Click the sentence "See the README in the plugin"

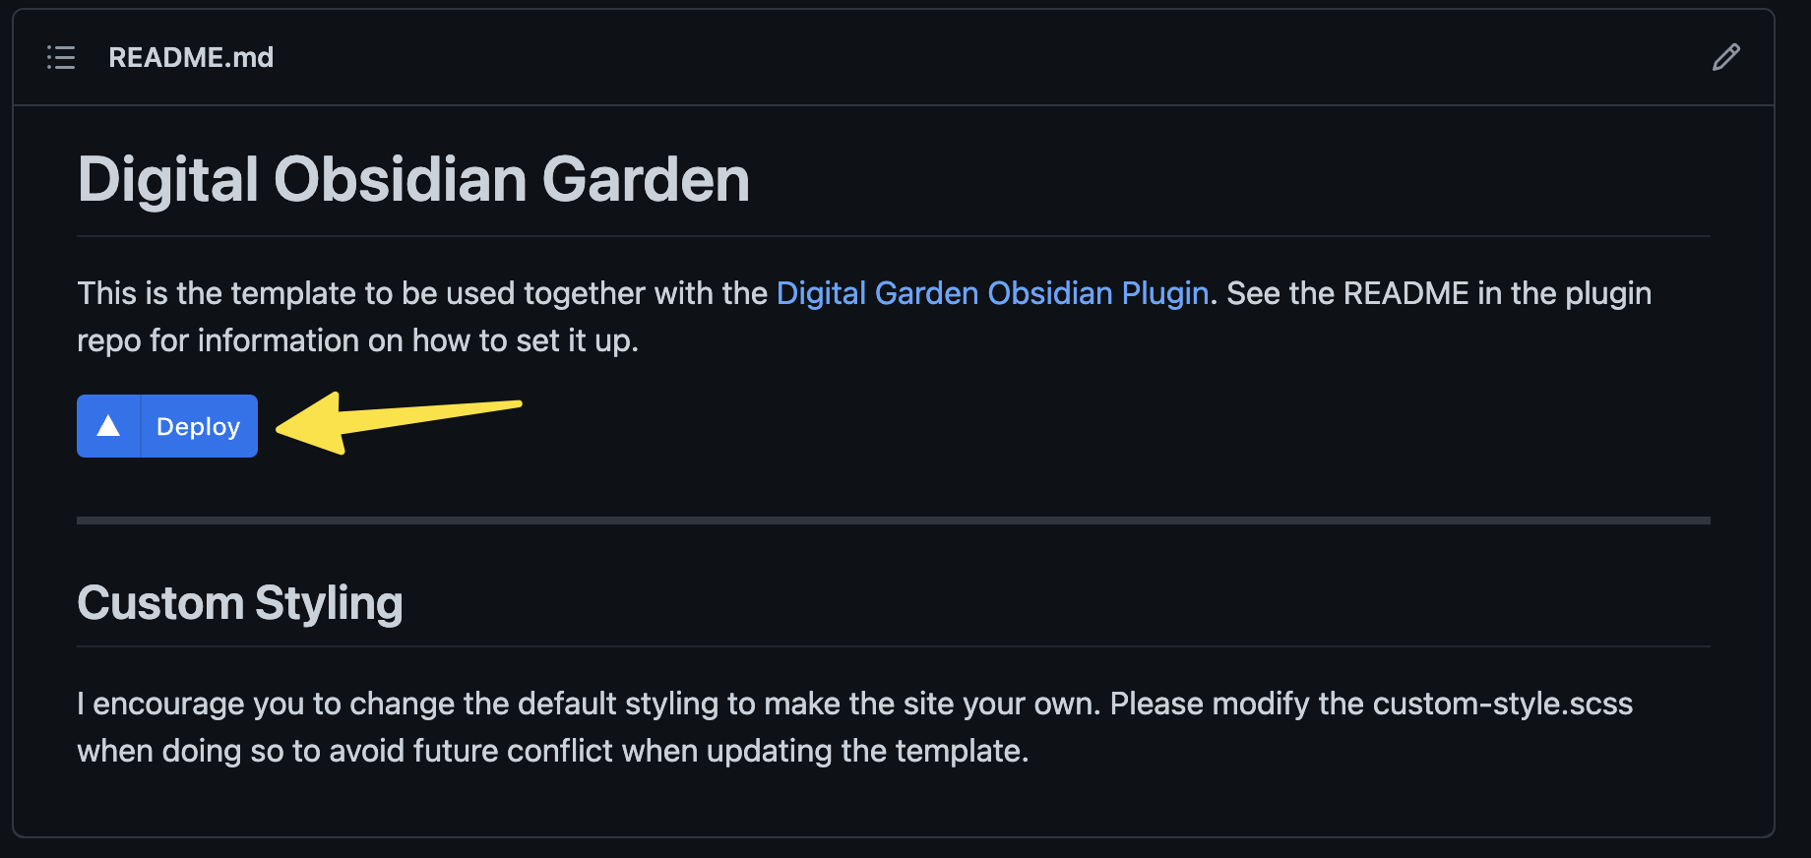(1438, 293)
